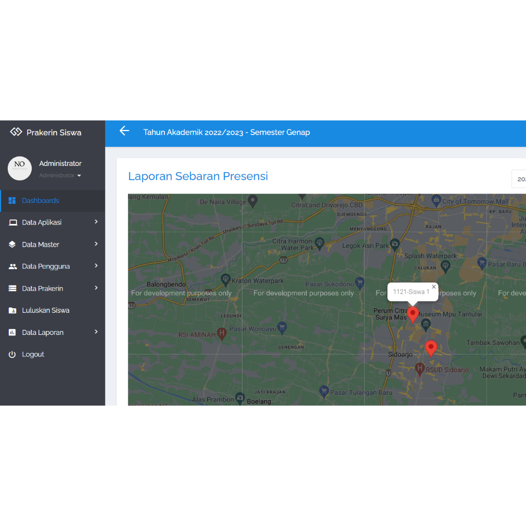
Task: Click Pasar Wonoayu shopping pin
Action: 282,328
